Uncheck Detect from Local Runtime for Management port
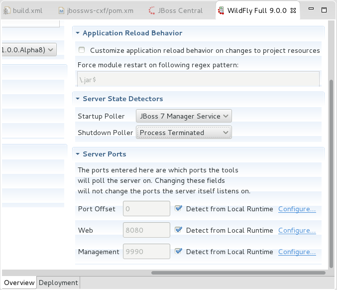The height and width of the screenshot is (290, 337). [x=179, y=252]
